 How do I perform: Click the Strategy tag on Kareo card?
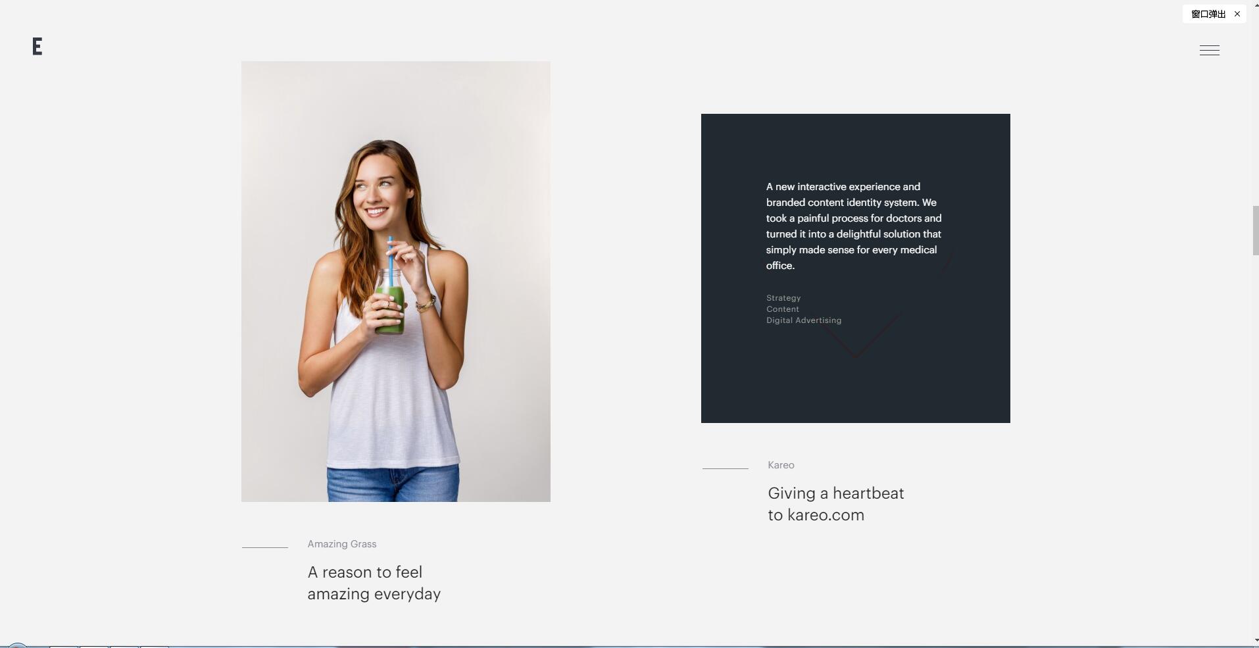tap(783, 298)
